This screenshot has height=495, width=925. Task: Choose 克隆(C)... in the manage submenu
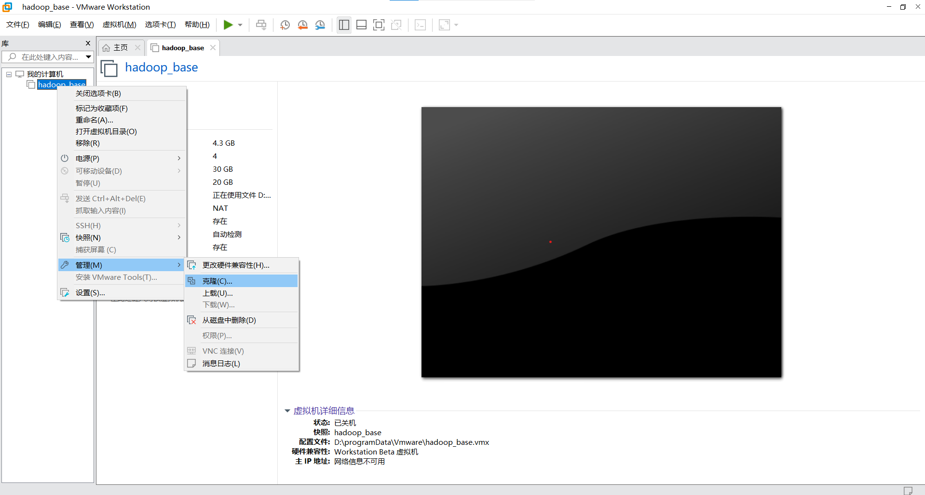(x=242, y=281)
